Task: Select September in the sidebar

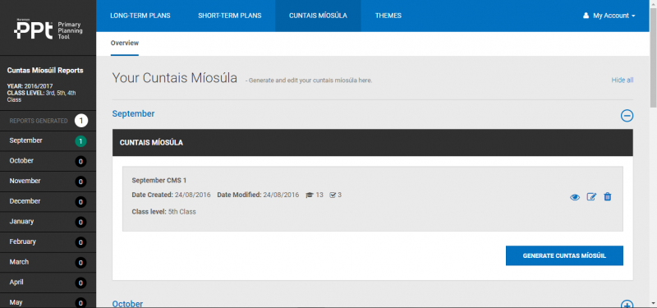Action: pyautogui.click(x=48, y=140)
